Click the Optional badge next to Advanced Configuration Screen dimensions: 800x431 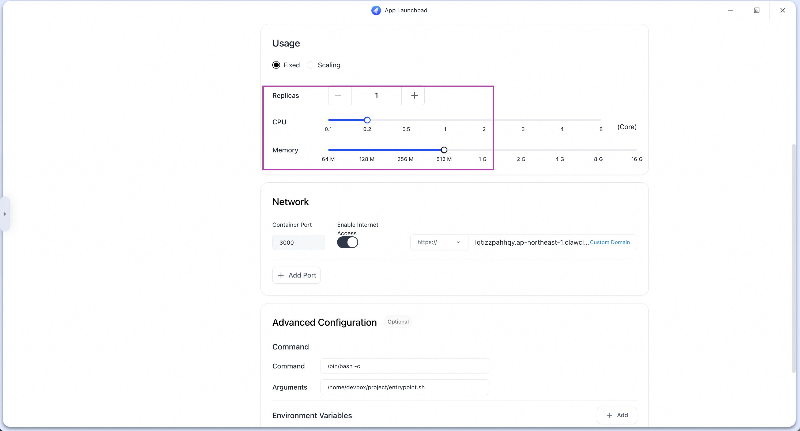(398, 322)
